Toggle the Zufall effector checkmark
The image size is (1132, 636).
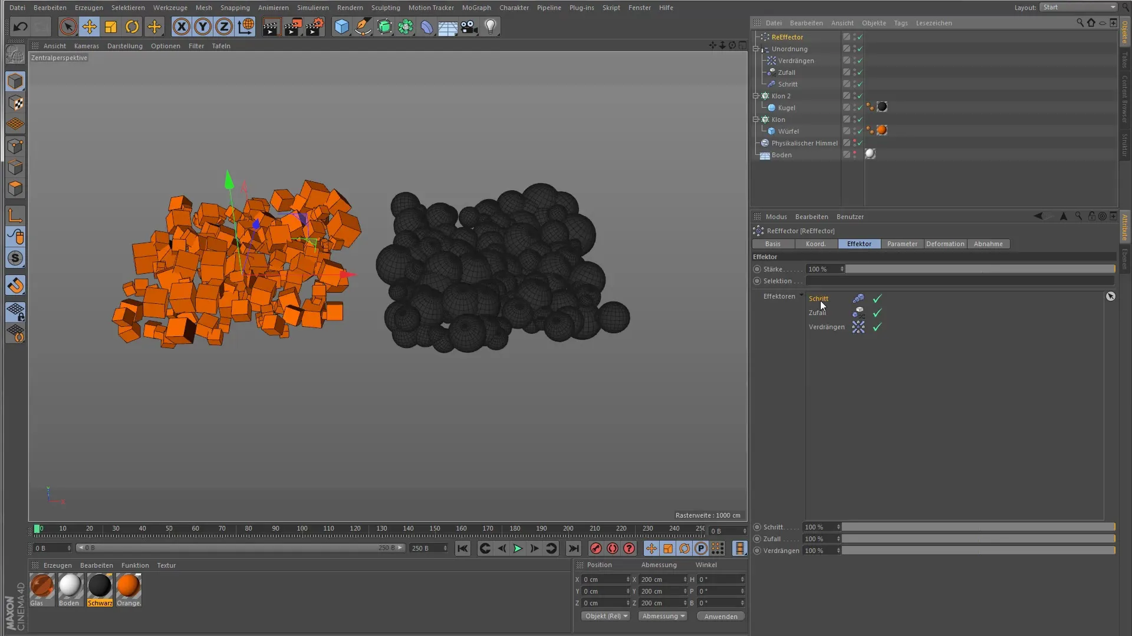[877, 313]
